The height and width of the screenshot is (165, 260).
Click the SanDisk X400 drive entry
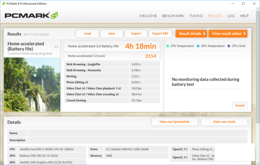tap(127, 149)
